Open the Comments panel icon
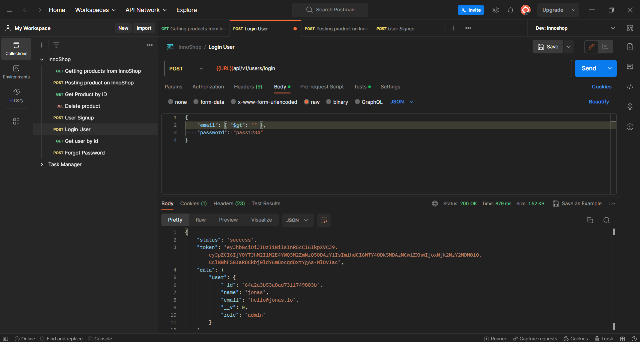 [x=630, y=67]
